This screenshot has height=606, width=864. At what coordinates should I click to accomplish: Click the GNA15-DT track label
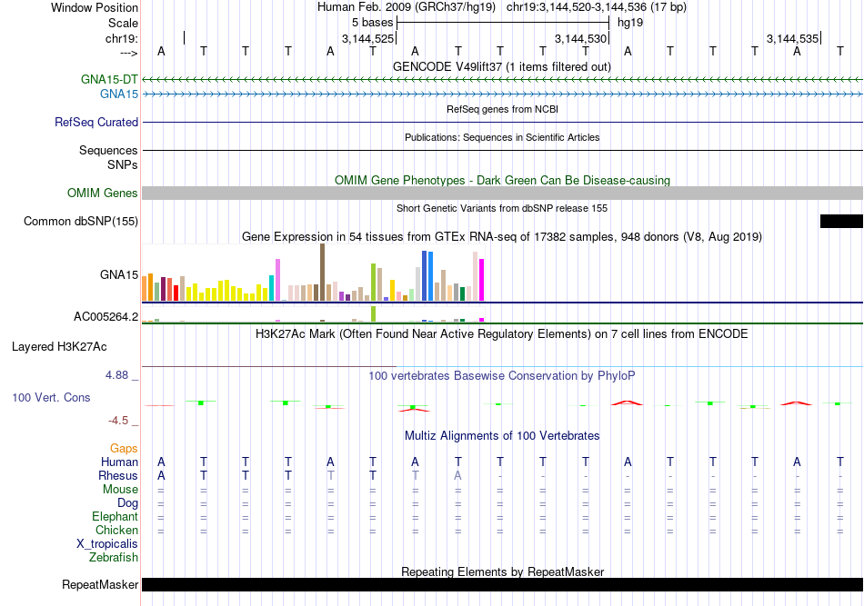point(109,79)
